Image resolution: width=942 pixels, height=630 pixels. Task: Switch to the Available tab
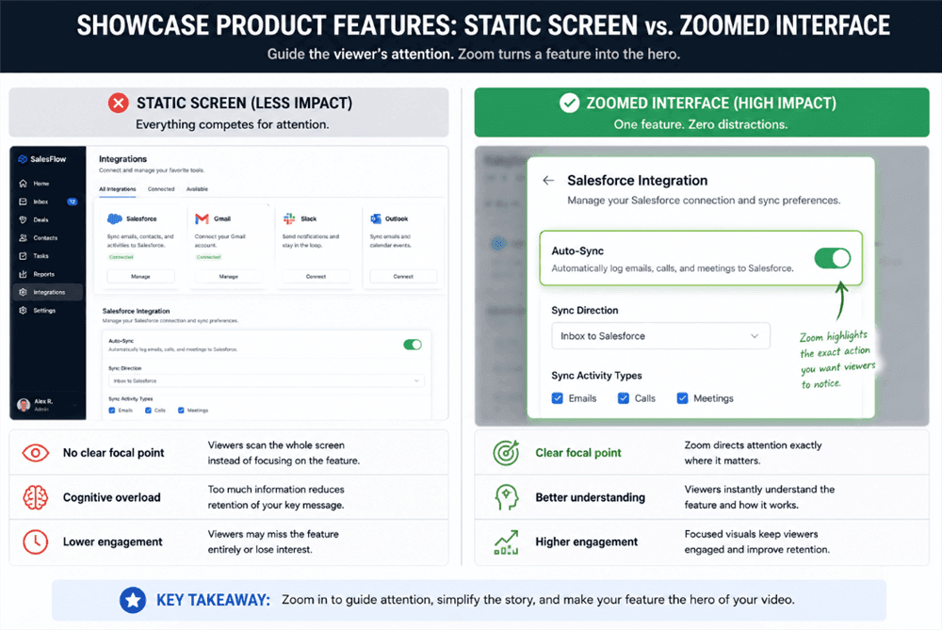point(197,189)
